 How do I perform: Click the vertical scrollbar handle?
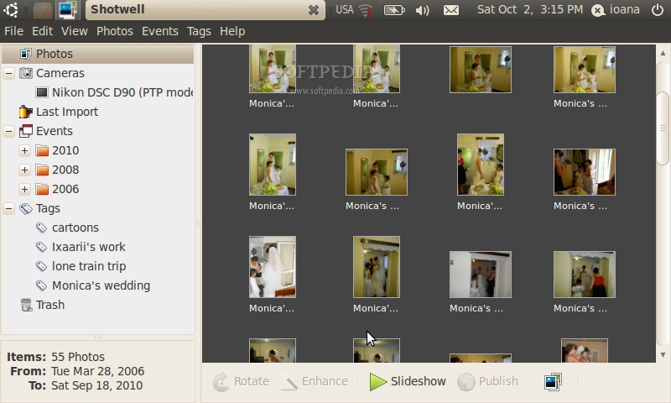pos(663,128)
